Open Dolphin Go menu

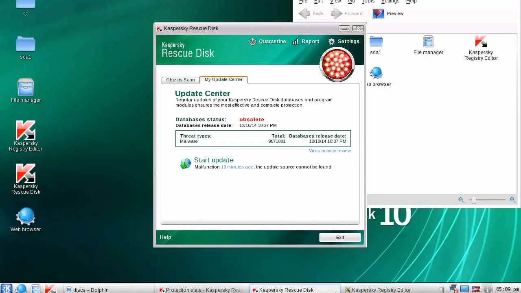tap(352, 2)
